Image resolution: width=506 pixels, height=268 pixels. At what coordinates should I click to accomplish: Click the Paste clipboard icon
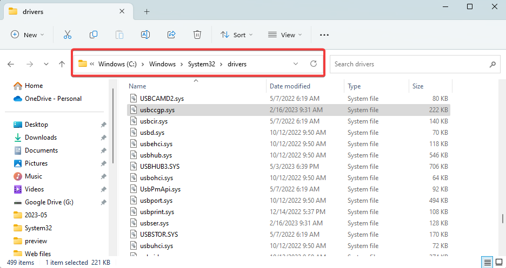(x=119, y=35)
